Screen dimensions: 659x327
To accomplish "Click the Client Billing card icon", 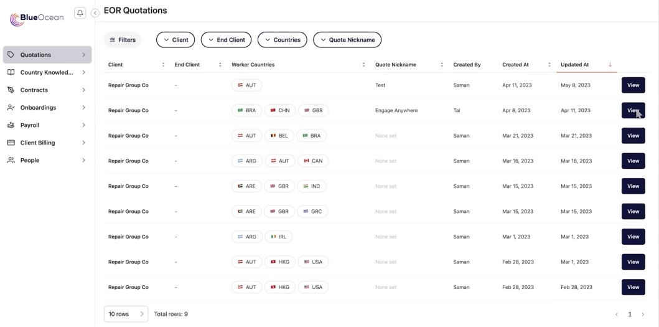I will (11, 143).
